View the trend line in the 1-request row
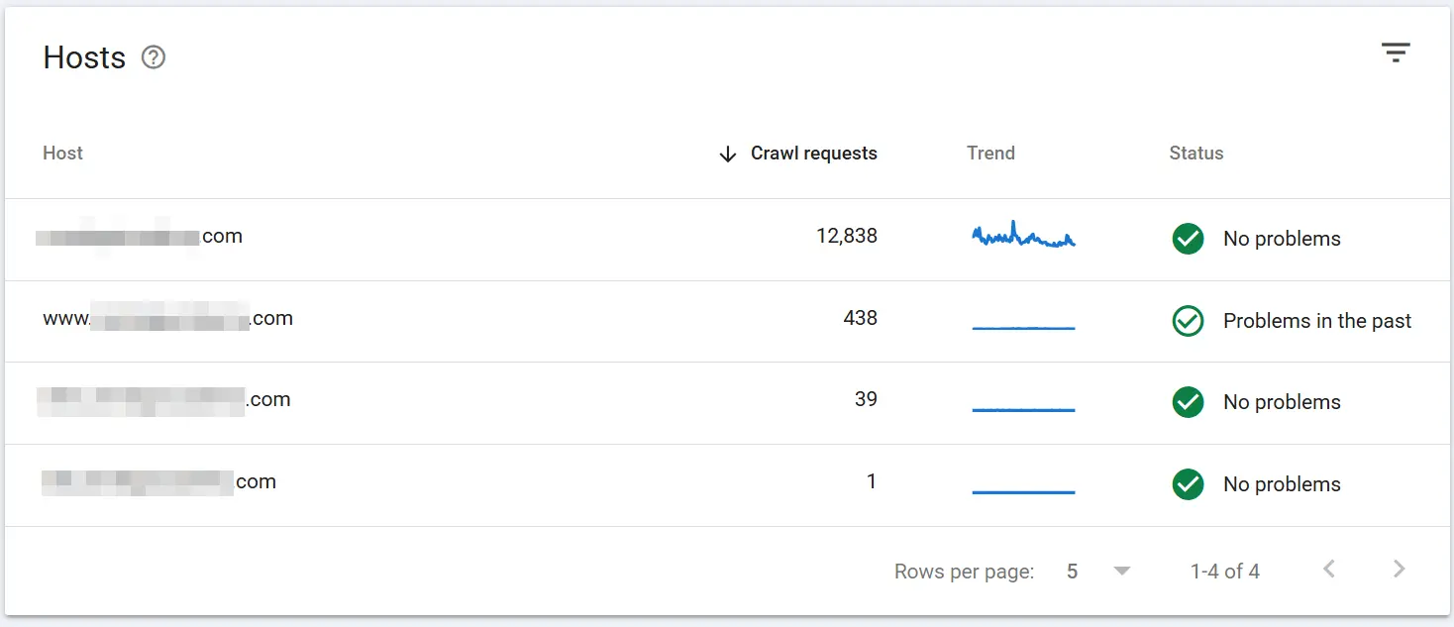The height and width of the screenshot is (627, 1454). (1023, 492)
